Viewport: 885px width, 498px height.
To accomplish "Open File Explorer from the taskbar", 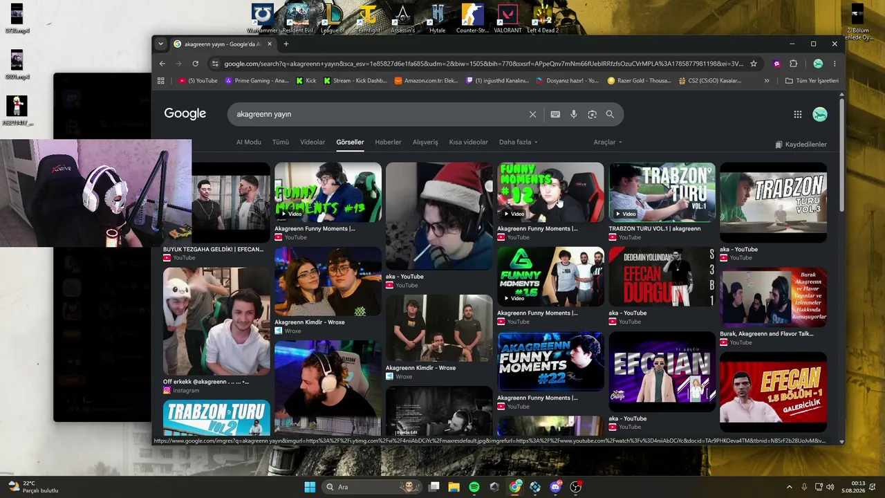I will pos(454,487).
